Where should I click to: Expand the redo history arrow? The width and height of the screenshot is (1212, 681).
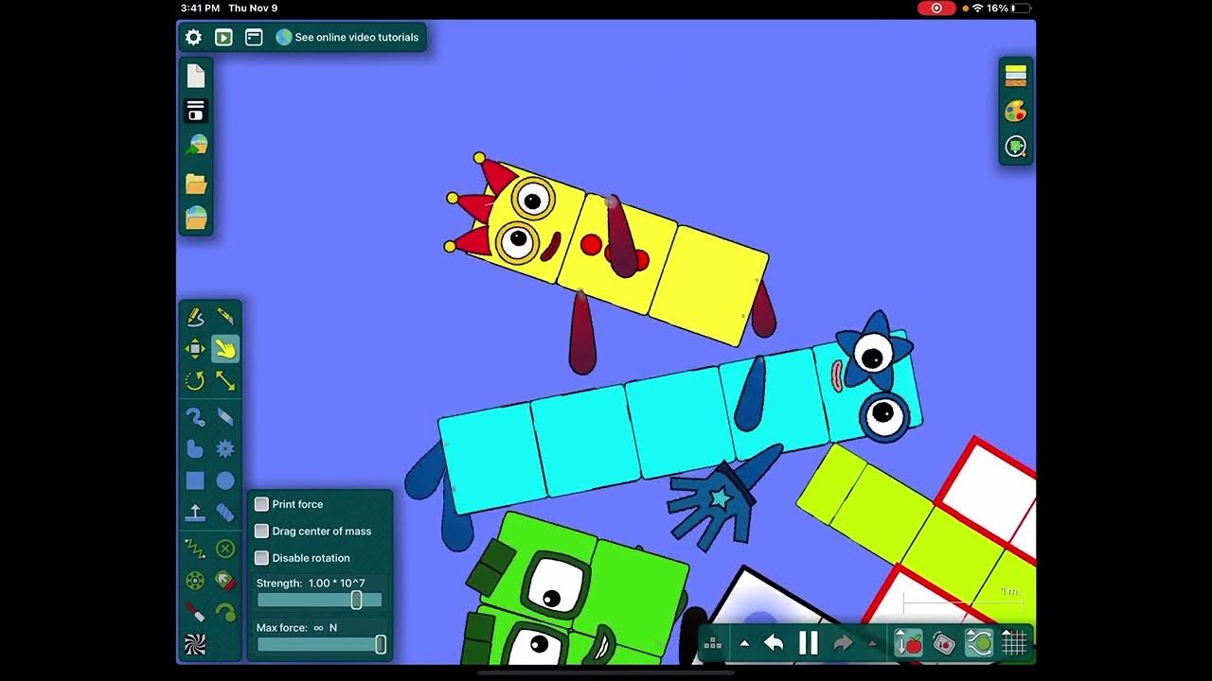pos(872,643)
